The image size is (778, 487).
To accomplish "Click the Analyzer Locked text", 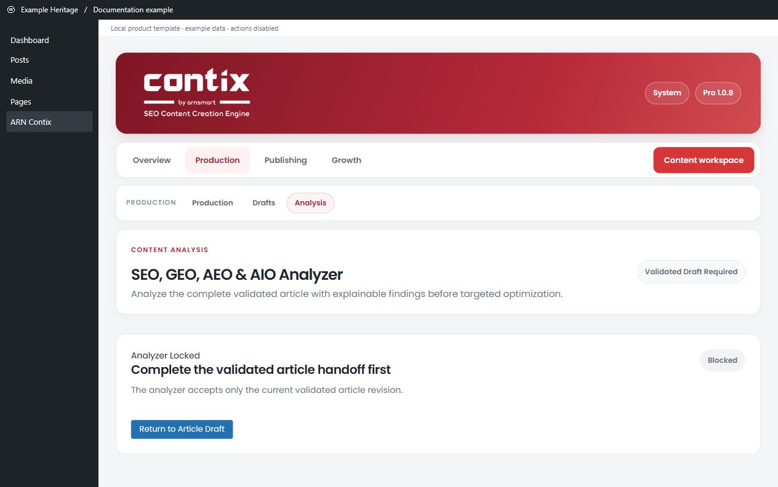I will coord(166,355).
